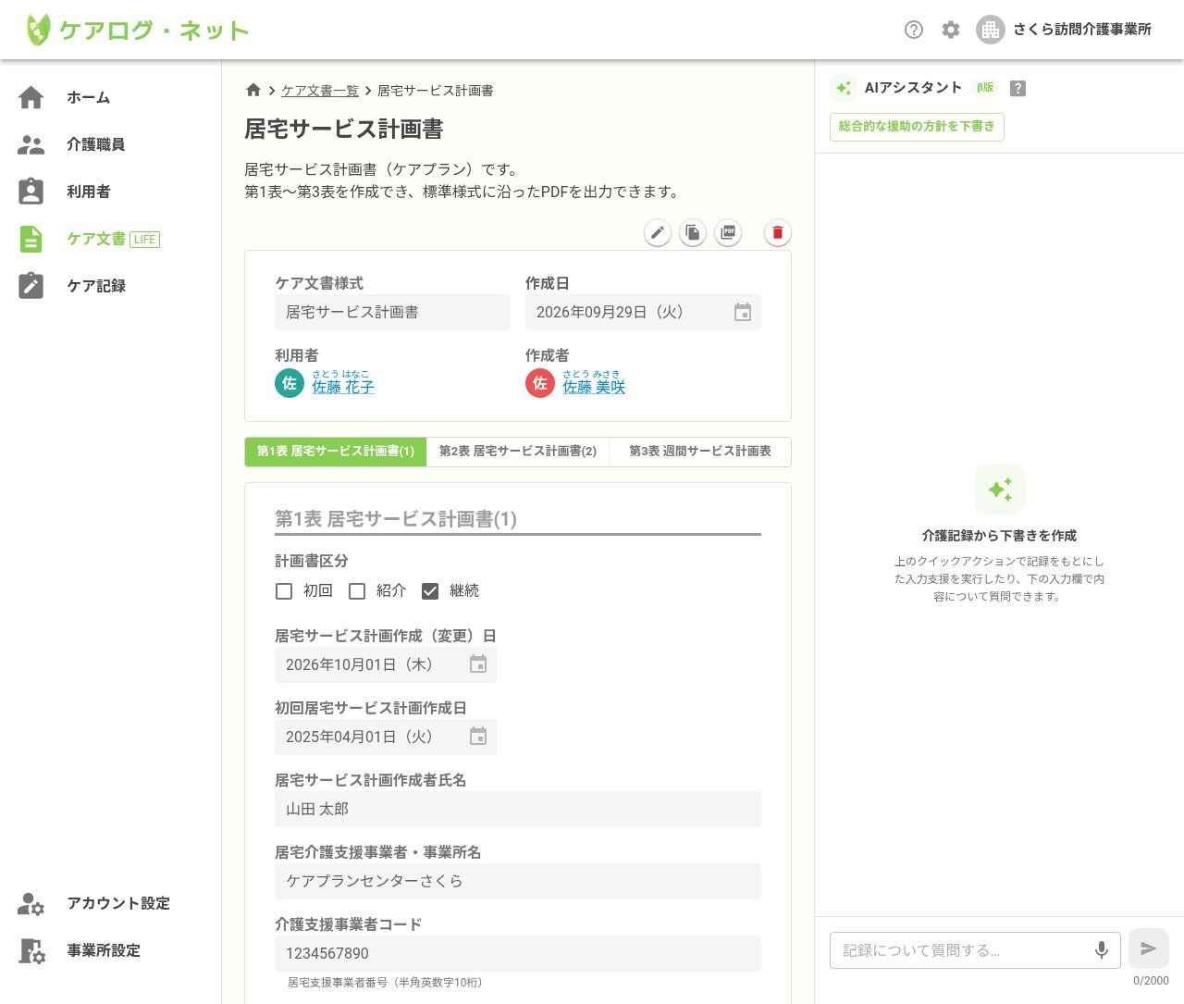The width and height of the screenshot is (1184, 1004).
Task: Check the 初回 checkbox
Action: coord(284,591)
